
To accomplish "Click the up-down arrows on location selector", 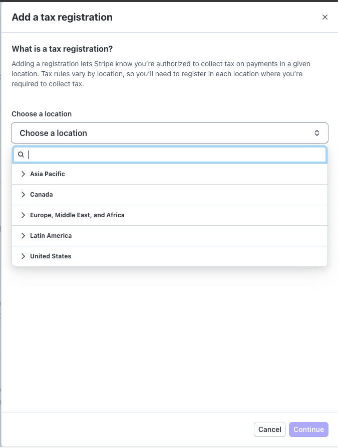I will click(316, 133).
